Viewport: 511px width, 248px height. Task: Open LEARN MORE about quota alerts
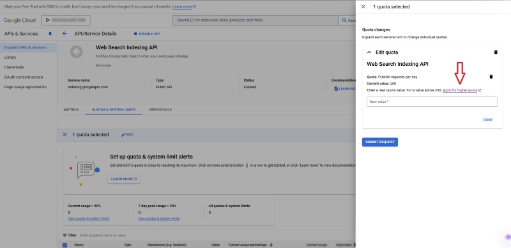(124, 179)
